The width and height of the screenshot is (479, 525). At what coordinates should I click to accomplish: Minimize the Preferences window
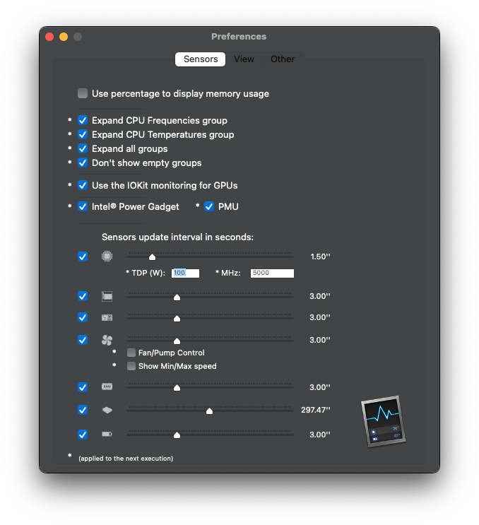pos(64,37)
